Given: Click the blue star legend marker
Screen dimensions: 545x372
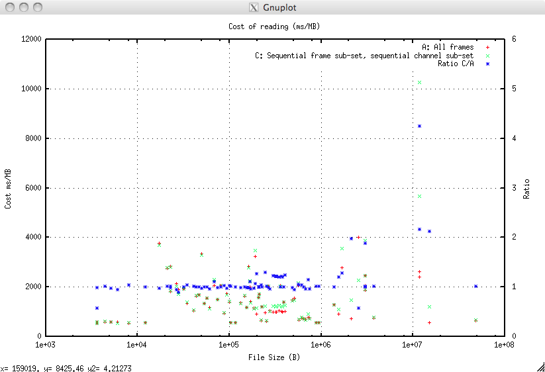Looking at the screenshot, I should point(487,64).
